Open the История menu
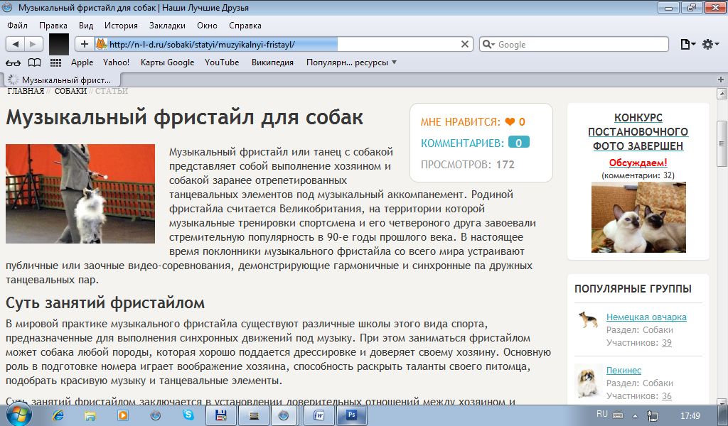Viewport: 728px width, 426px height. (x=121, y=26)
